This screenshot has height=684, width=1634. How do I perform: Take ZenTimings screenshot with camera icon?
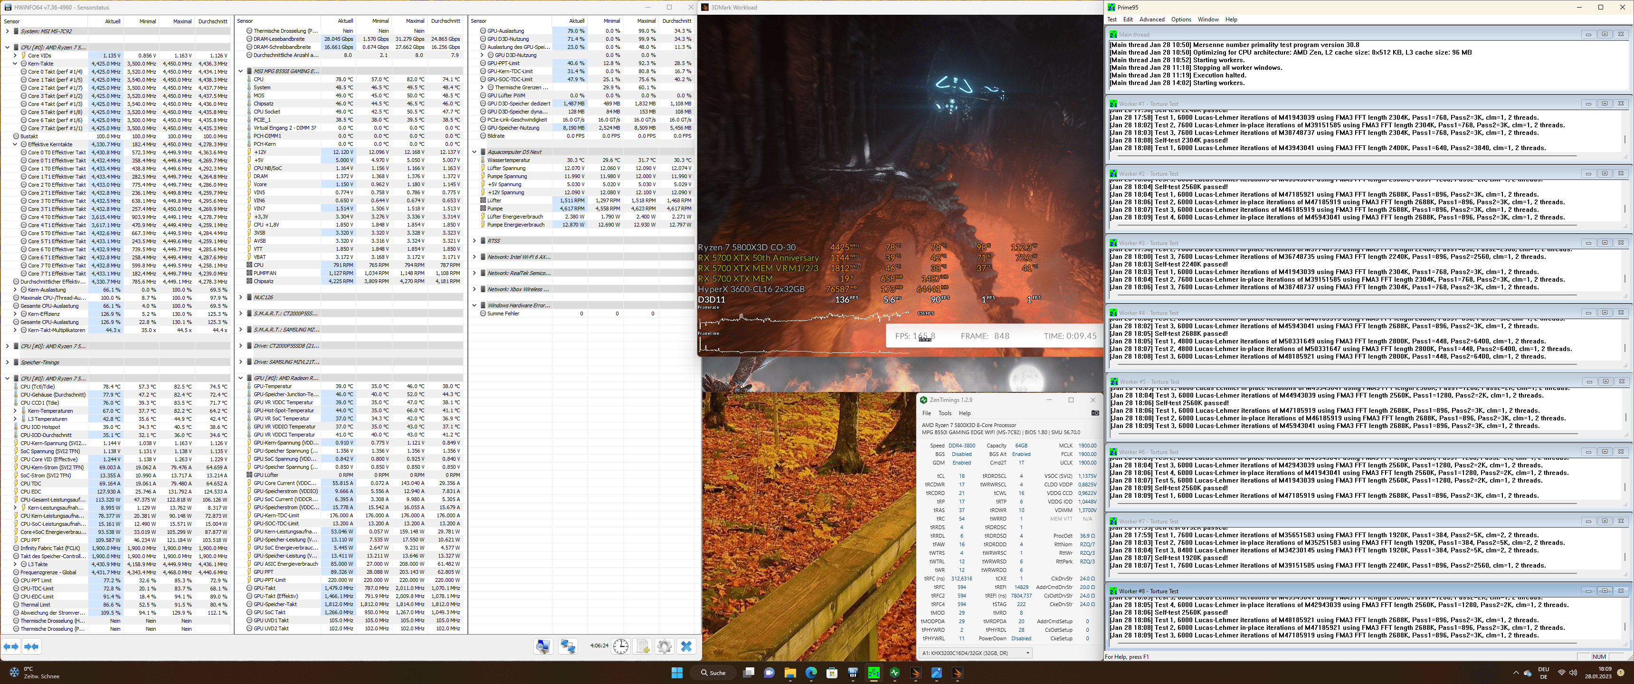[x=1095, y=413]
